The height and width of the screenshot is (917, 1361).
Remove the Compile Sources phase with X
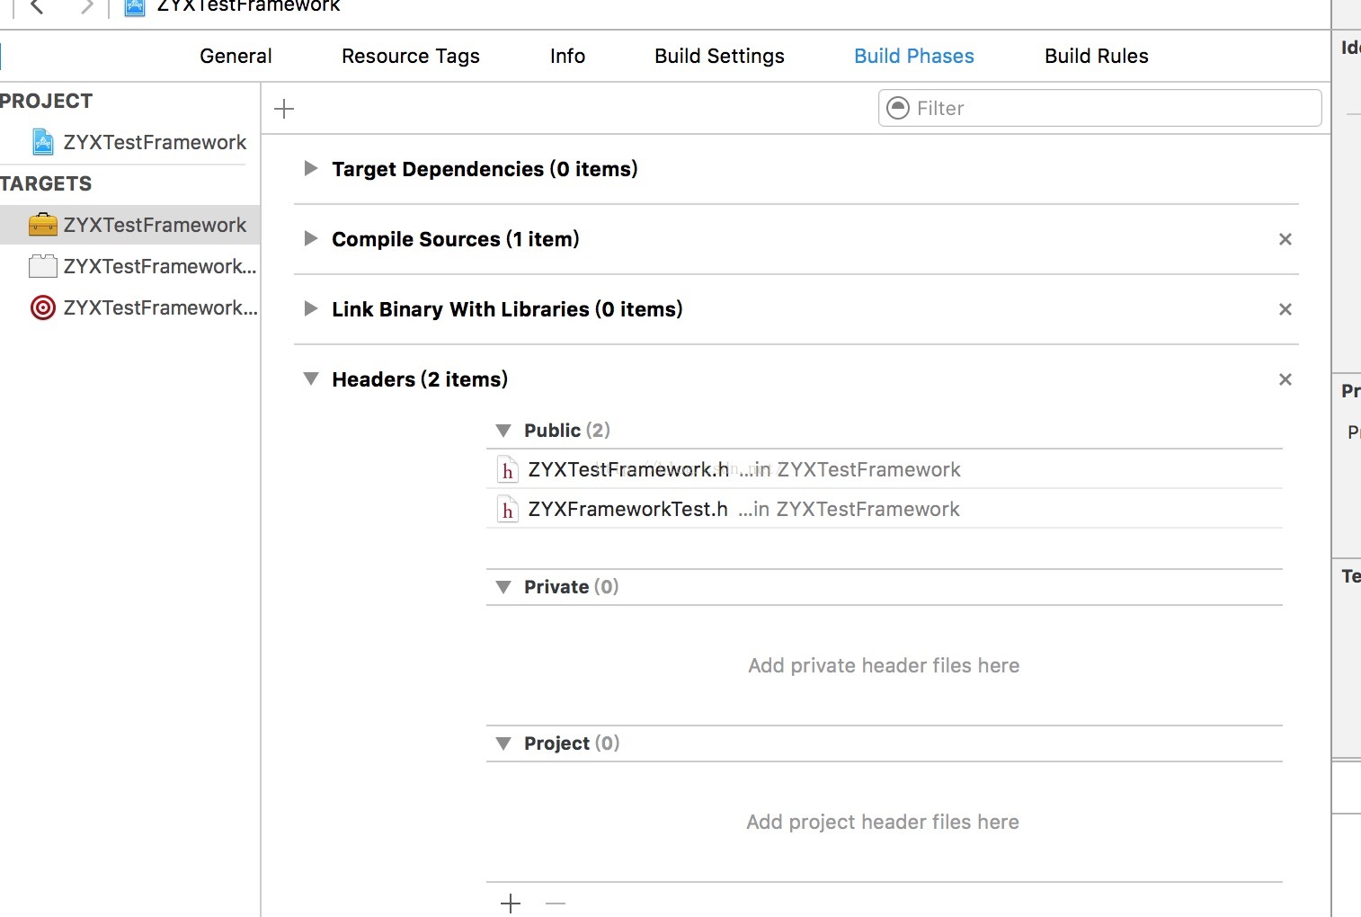point(1285,239)
